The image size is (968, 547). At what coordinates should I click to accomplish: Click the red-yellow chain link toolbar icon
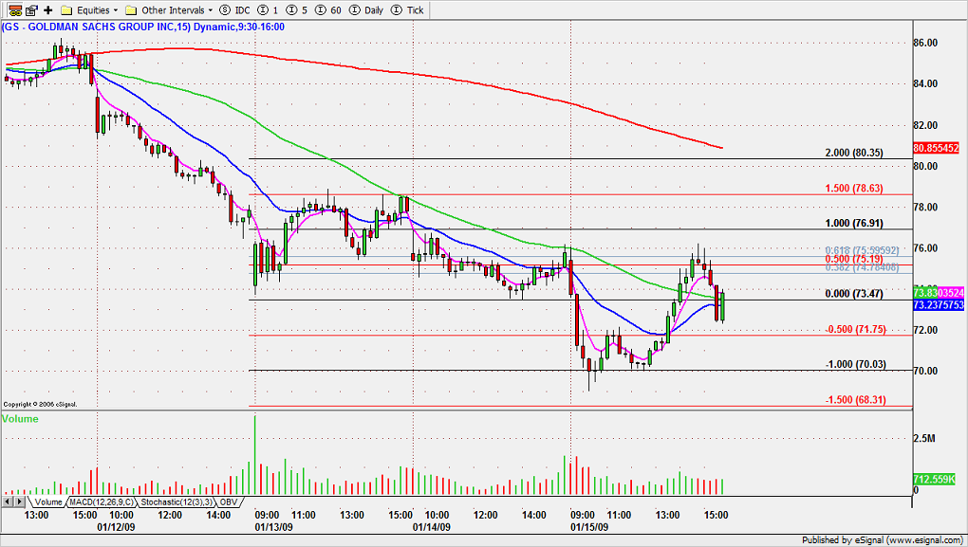15,9
